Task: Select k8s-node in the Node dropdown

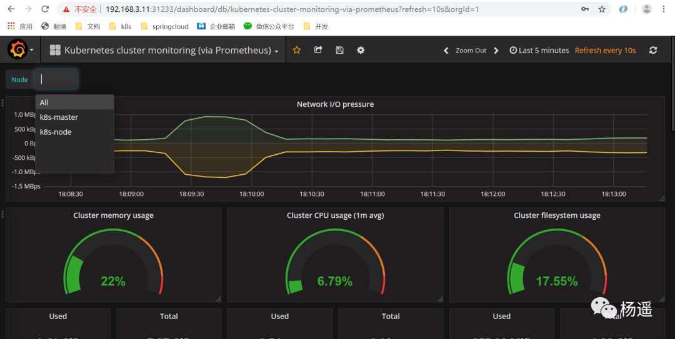Action: pos(74,132)
